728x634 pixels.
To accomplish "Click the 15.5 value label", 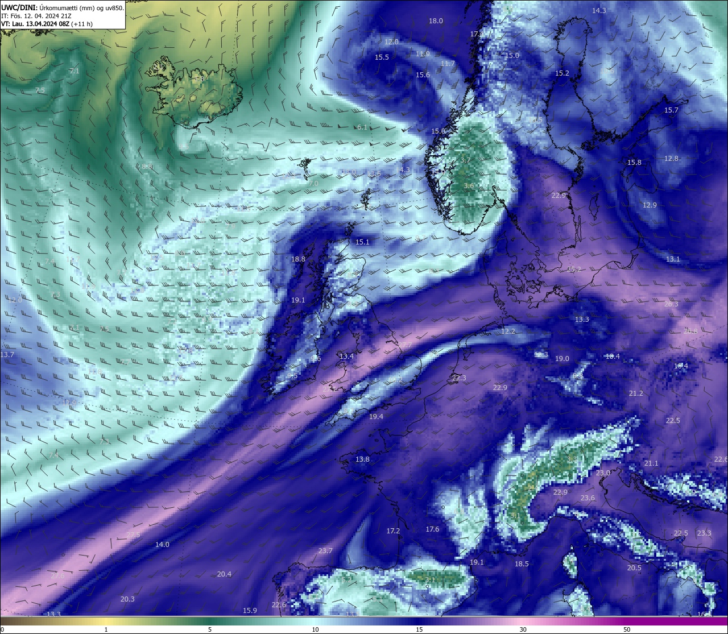I will click(x=382, y=57).
